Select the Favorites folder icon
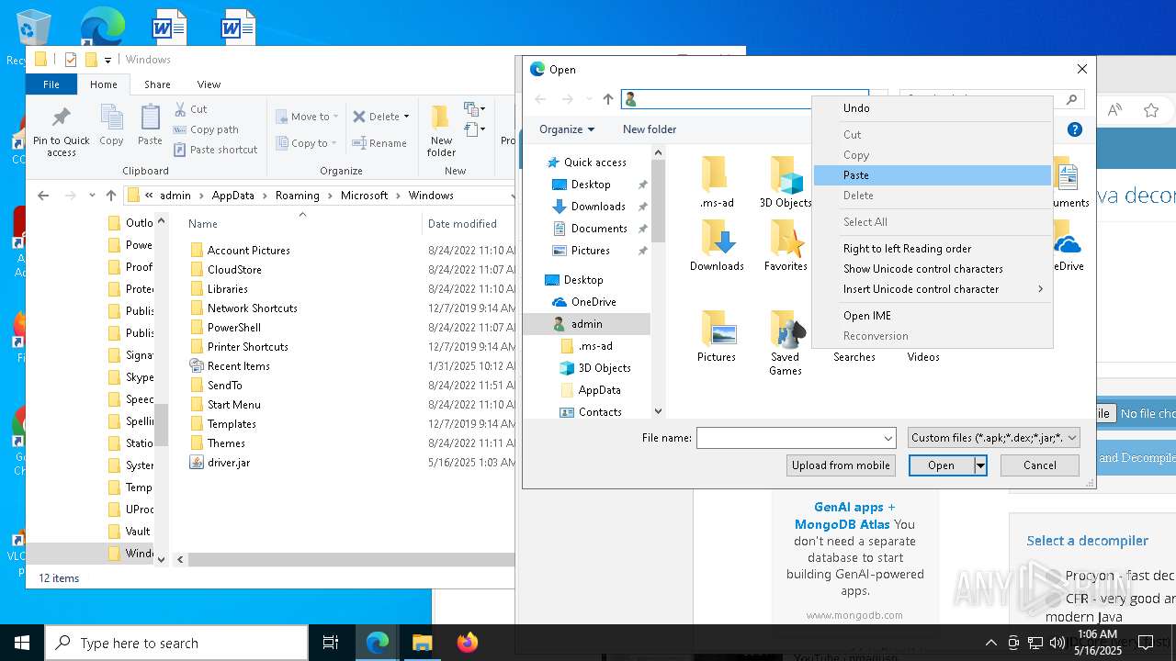 (786, 245)
